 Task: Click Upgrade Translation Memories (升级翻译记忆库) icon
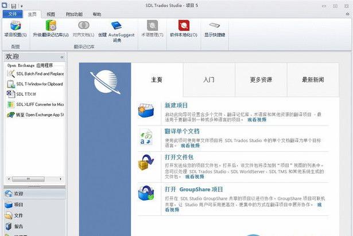coord(51,25)
